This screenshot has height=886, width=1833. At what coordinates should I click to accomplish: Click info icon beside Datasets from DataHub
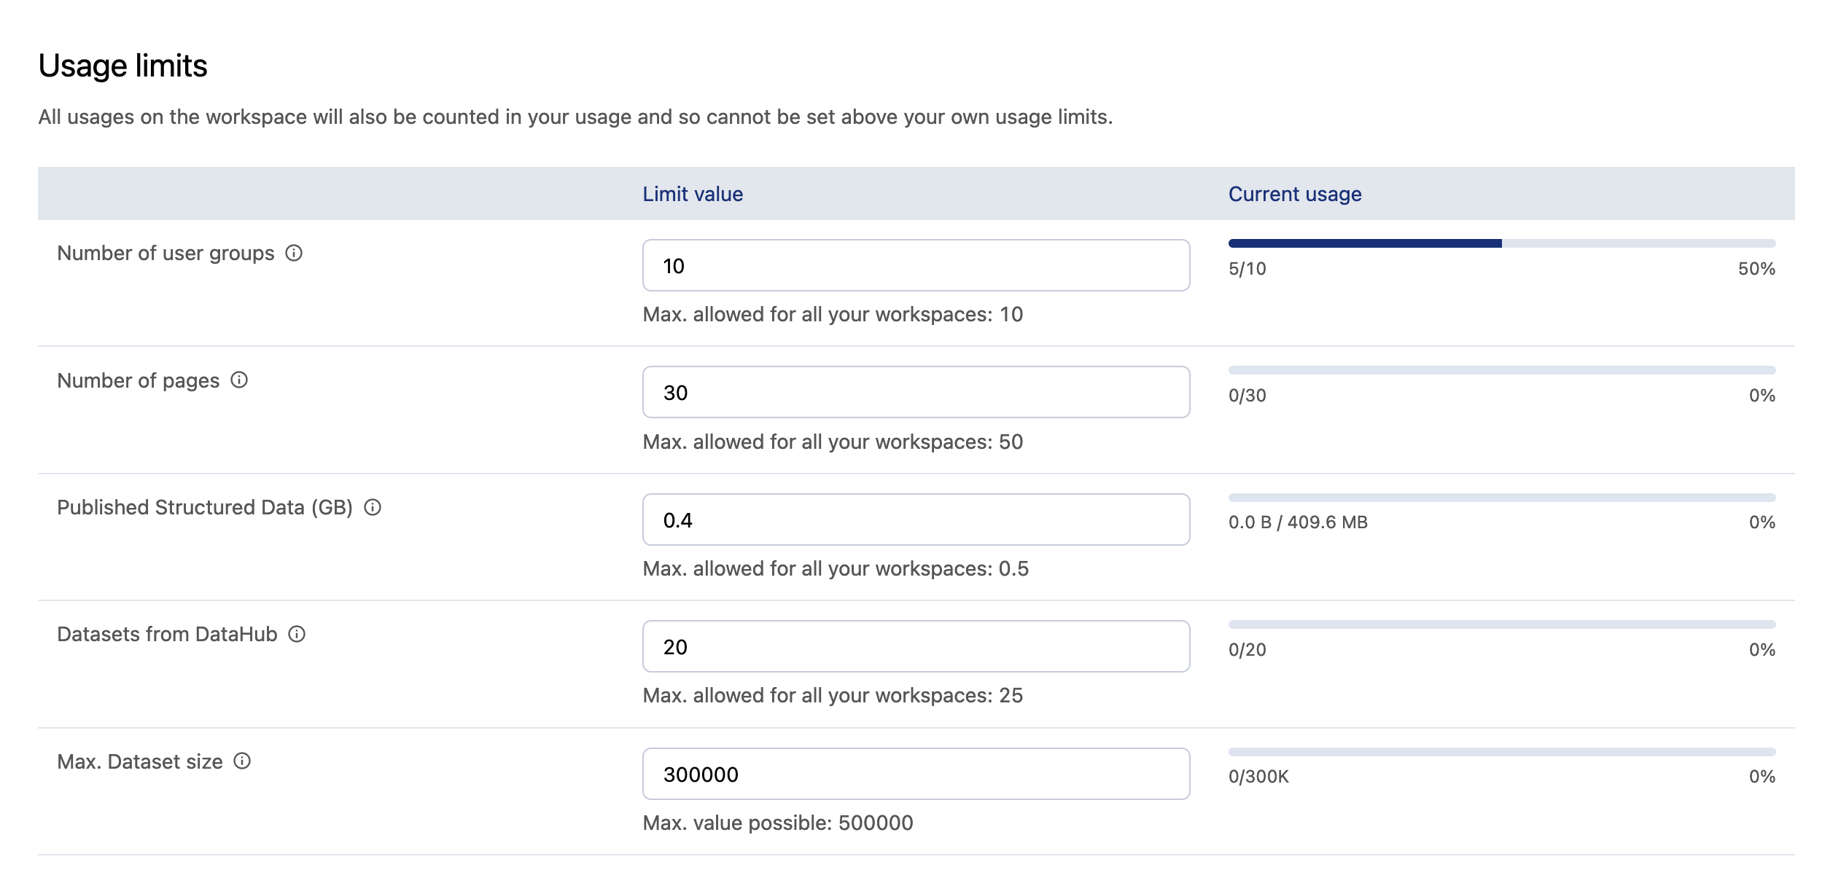297,634
